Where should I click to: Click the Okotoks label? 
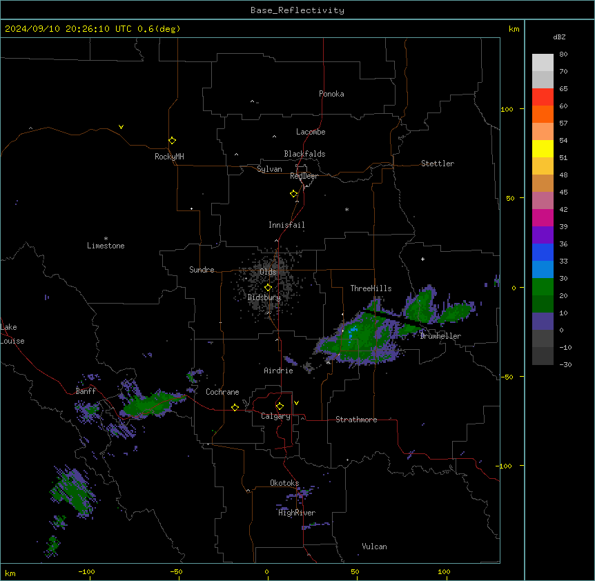[x=284, y=483]
